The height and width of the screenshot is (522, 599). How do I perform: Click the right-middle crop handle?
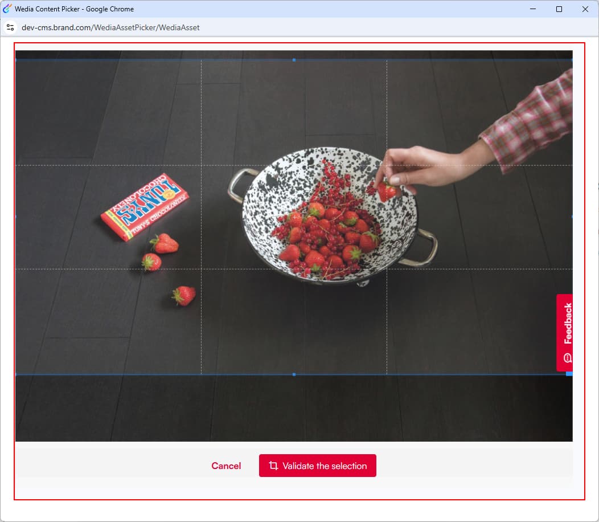click(x=572, y=217)
